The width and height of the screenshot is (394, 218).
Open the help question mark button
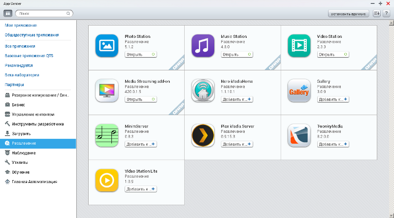[387, 14]
